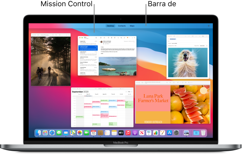This screenshot has width=242, height=155.
Task: Click trash icon in Mail toolbar
Action: (x=112, y=38)
